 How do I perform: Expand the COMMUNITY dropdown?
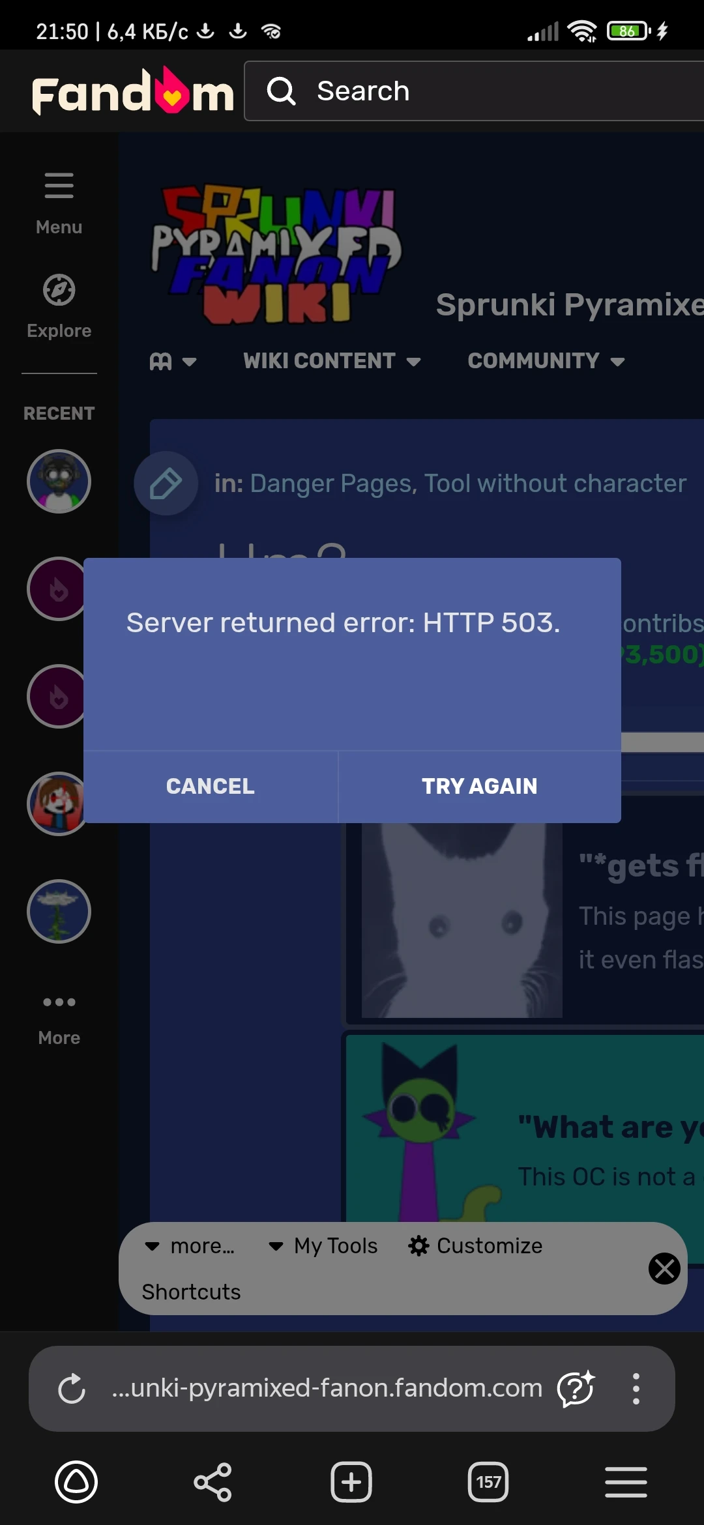[x=546, y=361]
